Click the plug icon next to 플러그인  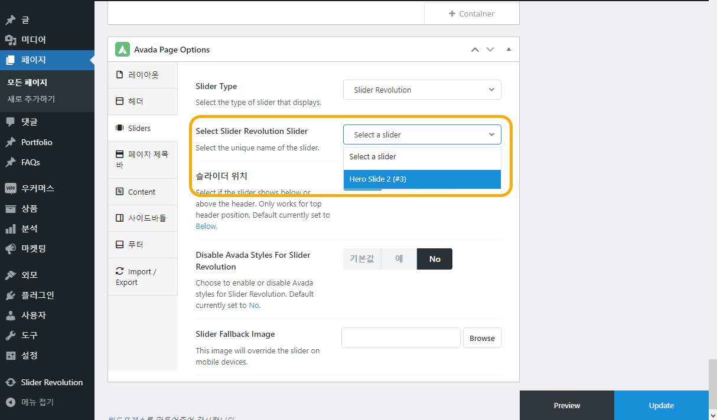click(x=10, y=296)
